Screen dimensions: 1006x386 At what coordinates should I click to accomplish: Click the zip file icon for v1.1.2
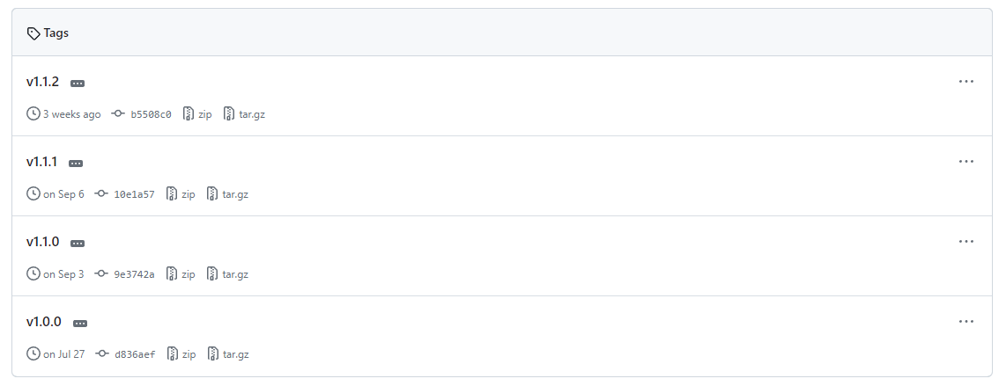189,114
